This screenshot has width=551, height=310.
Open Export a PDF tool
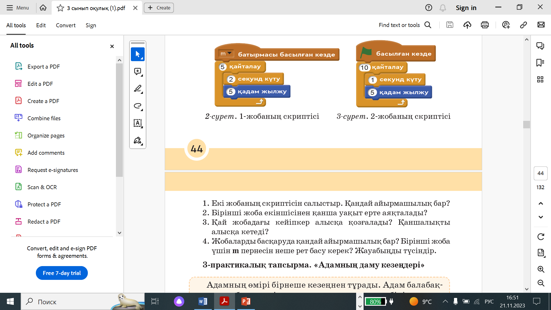click(x=44, y=67)
